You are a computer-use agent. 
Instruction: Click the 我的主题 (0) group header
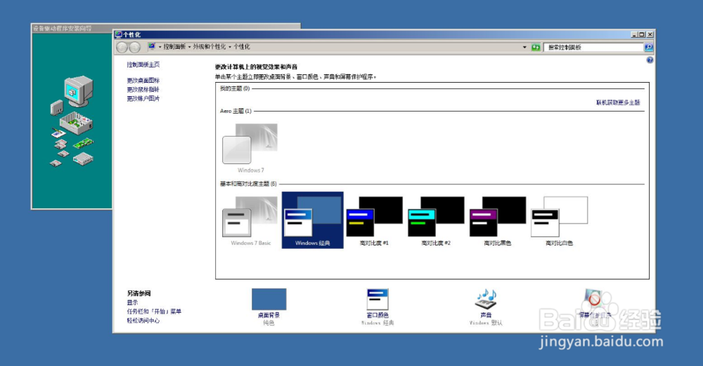pos(235,88)
